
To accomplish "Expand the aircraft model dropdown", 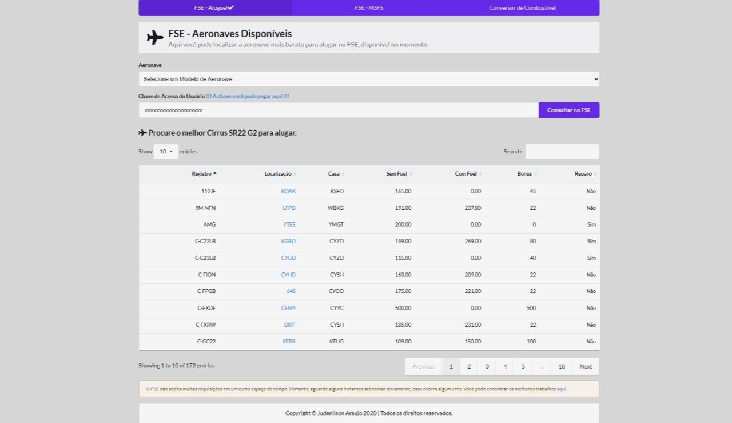I will pos(369,79).
